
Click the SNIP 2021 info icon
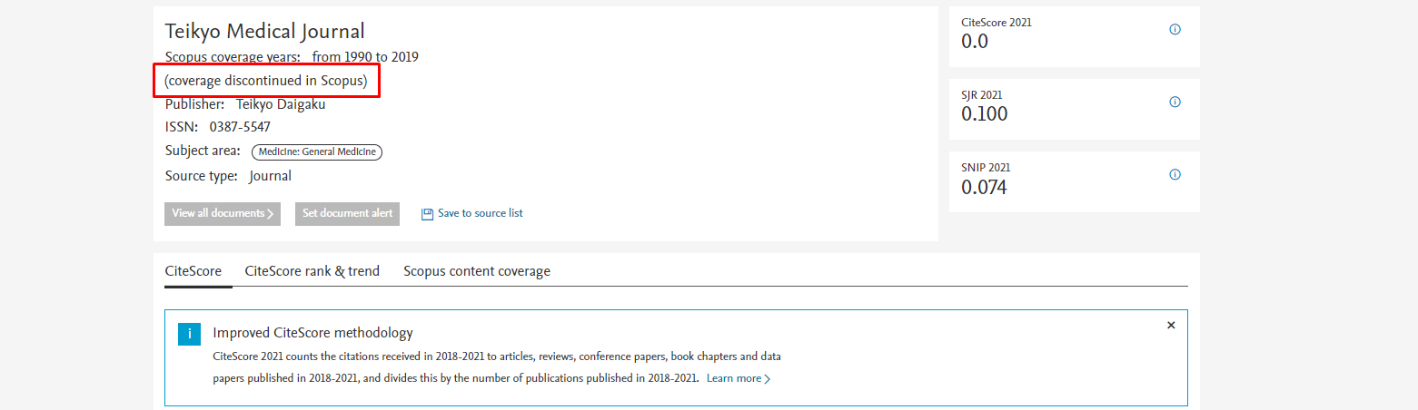(1175, 175)
